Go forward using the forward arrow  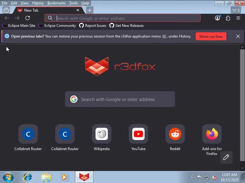coord(17,18)
